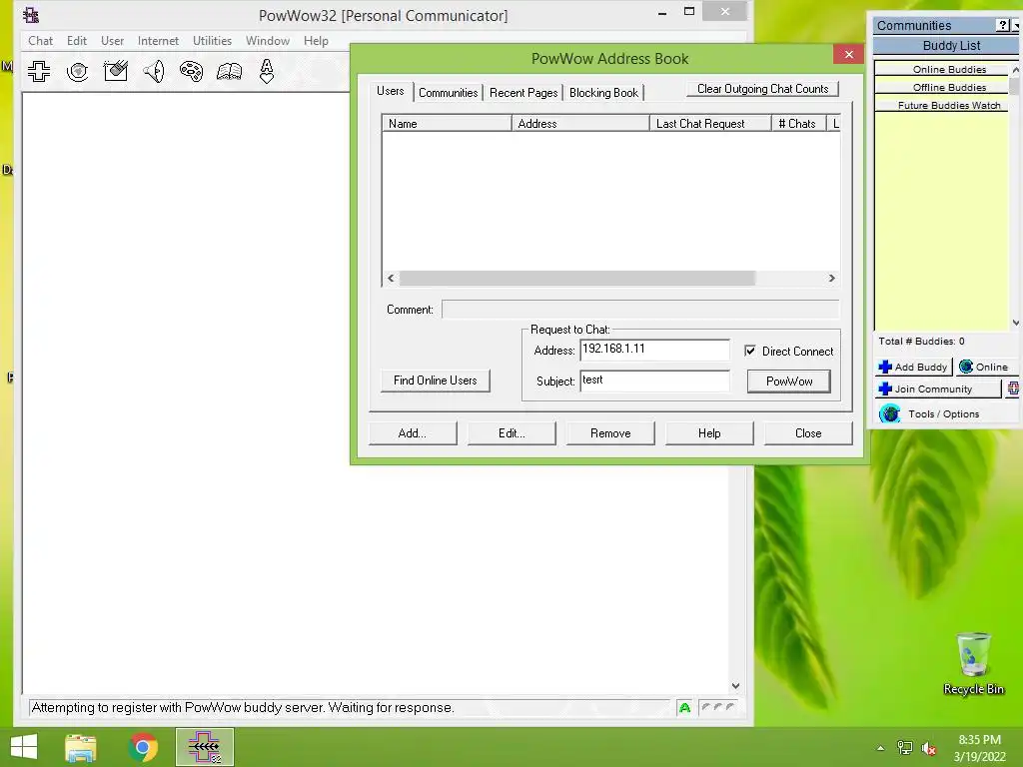
Task: Click the Add Buddy button
Action: click(x=913, y=367)
